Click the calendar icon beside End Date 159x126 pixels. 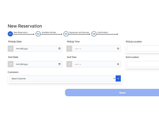pyautogui.click(x=10, y=64)
